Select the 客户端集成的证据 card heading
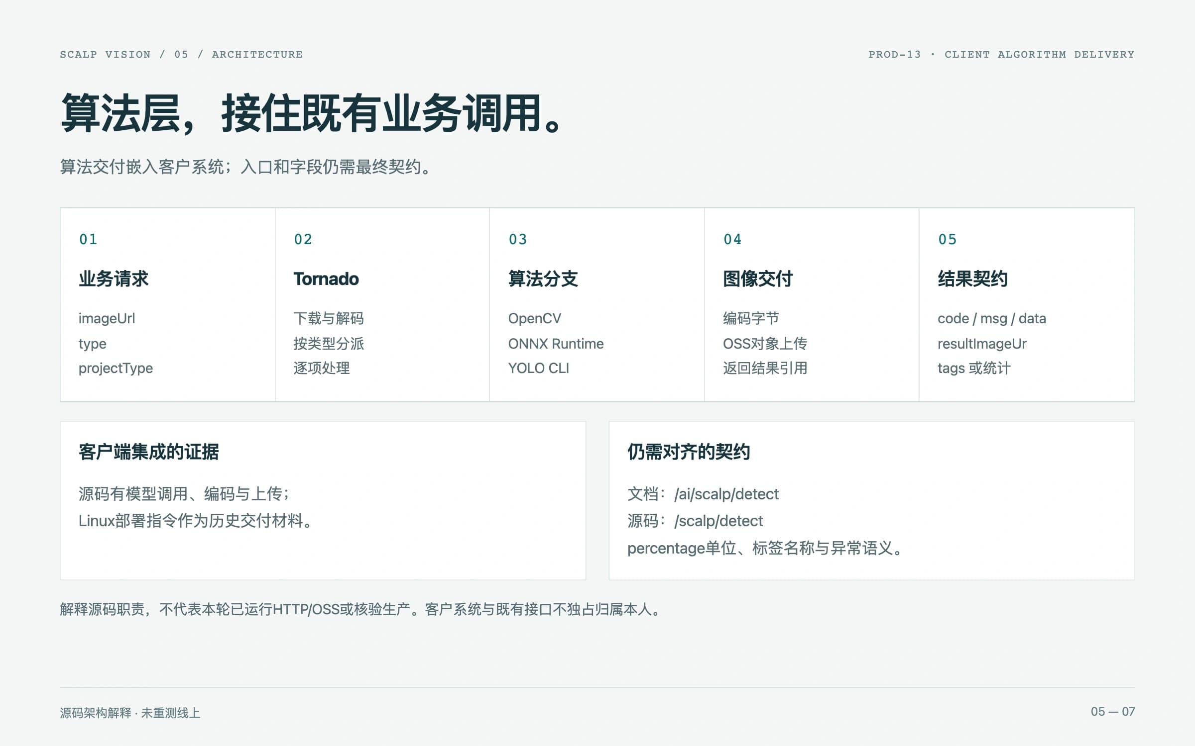Screen dimensions: 1195x746 pos(149,452)
